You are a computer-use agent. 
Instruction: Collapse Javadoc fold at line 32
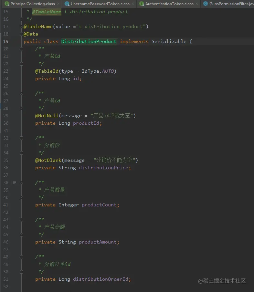pos(21,138)
